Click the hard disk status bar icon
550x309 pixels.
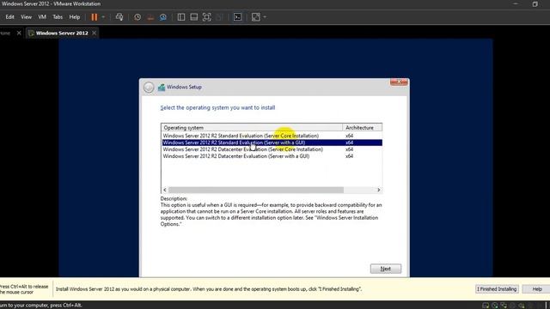(x=486, y=306)
